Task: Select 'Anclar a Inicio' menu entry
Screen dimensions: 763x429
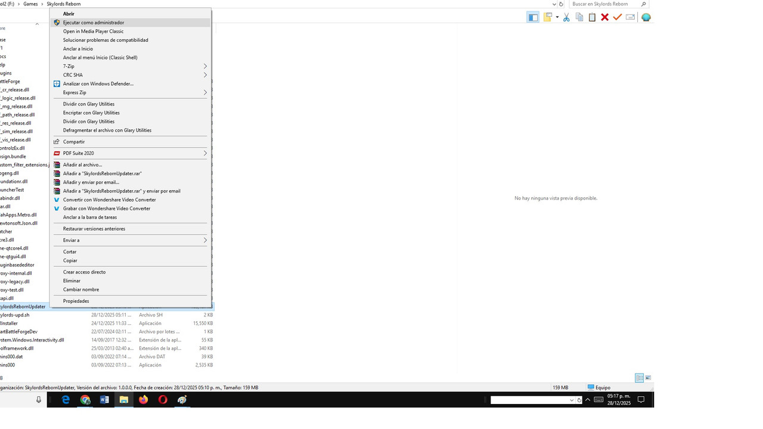Action: click(130, 49)
